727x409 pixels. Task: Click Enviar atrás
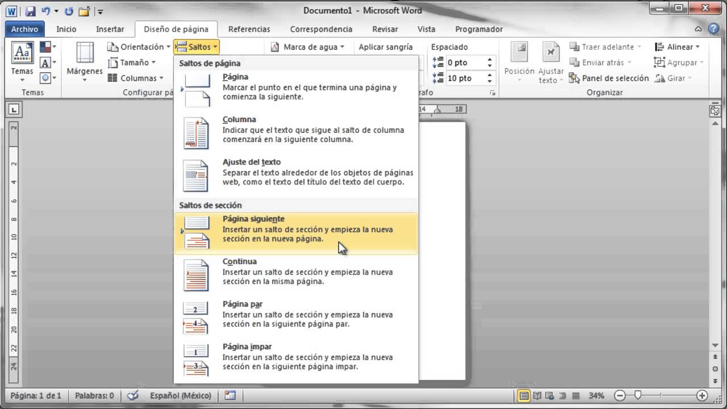tap(597, 62)
